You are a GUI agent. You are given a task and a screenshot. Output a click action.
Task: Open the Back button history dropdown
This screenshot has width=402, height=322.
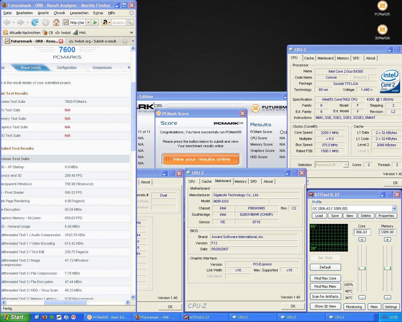pyautogui.click(x=14, y=22)
